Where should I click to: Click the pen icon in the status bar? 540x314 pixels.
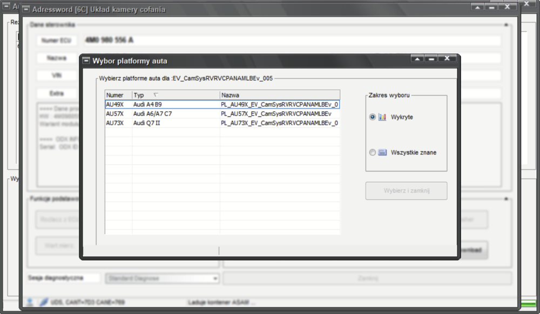pos(43,303)
